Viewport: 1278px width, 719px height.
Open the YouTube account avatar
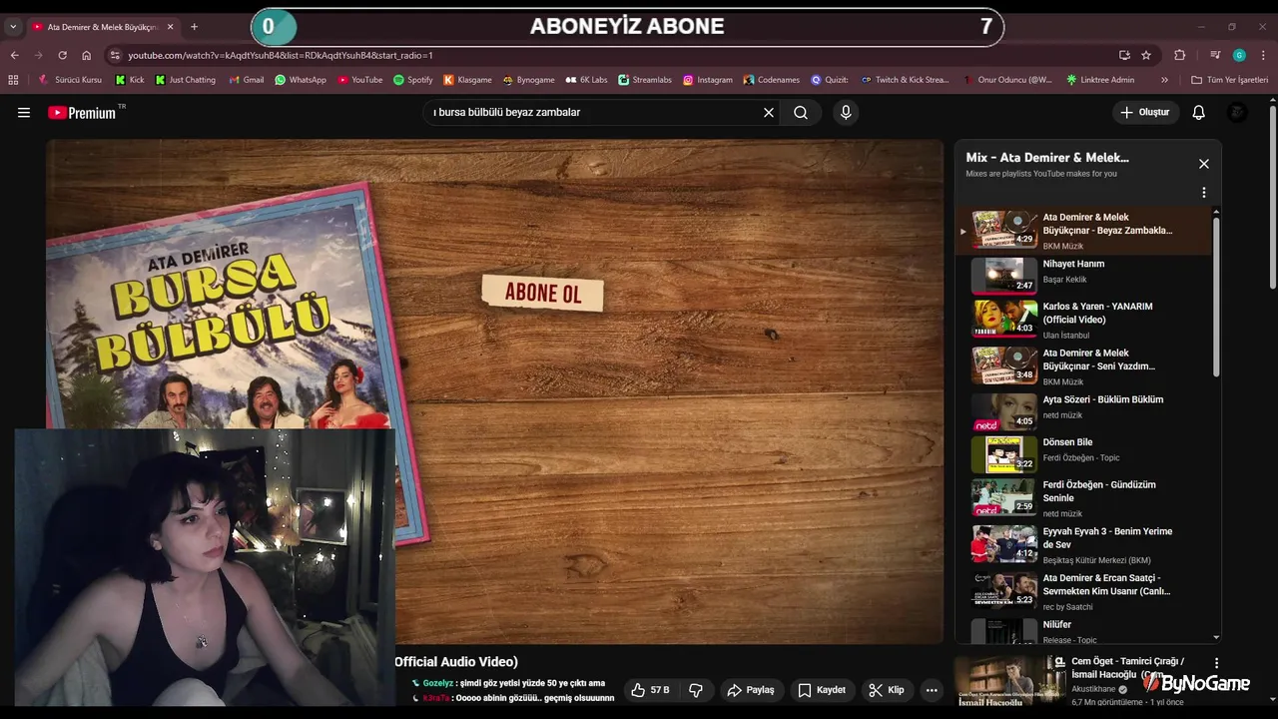(x=1237, y=113)
